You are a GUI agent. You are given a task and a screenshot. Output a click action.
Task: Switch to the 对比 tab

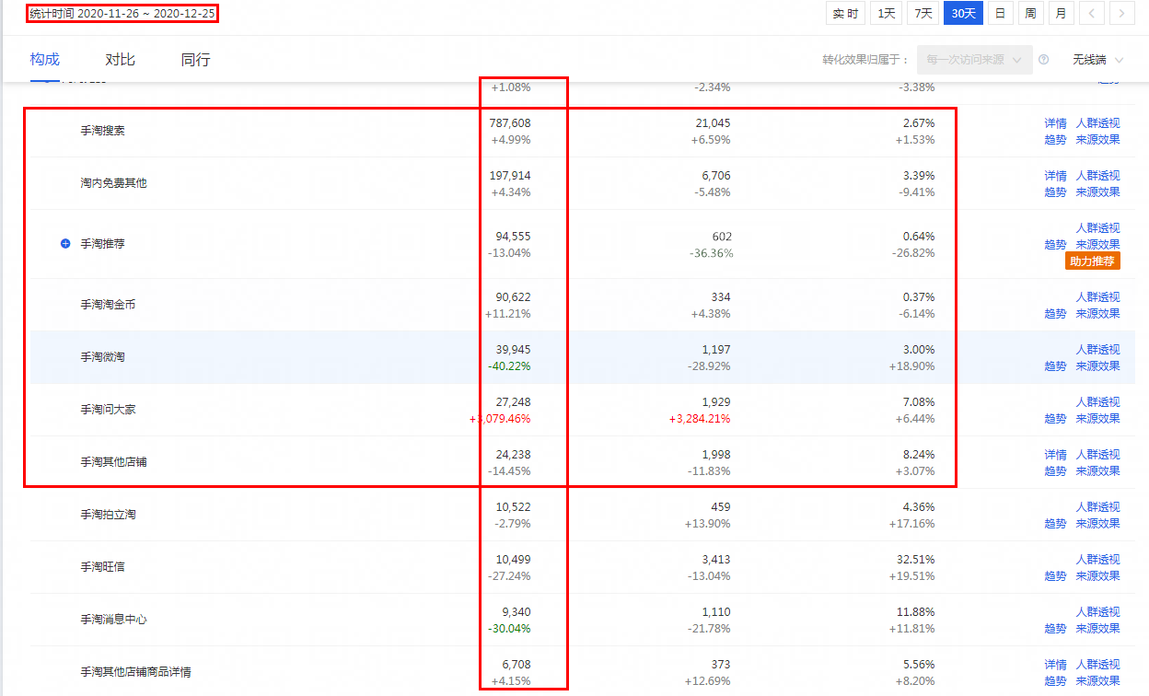120,60
